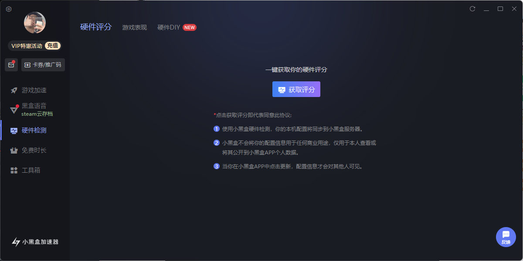Click the gift icon beside 免费时长
The image size is (523, 261).
point(14,150)
